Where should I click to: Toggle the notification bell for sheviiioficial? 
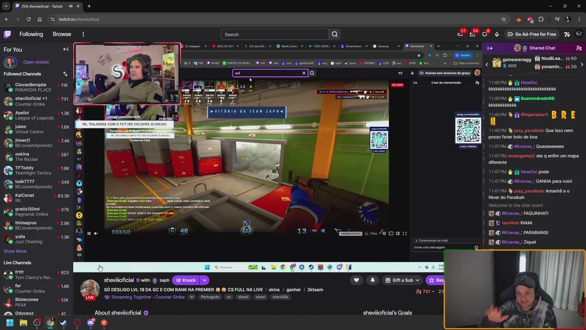372,280
